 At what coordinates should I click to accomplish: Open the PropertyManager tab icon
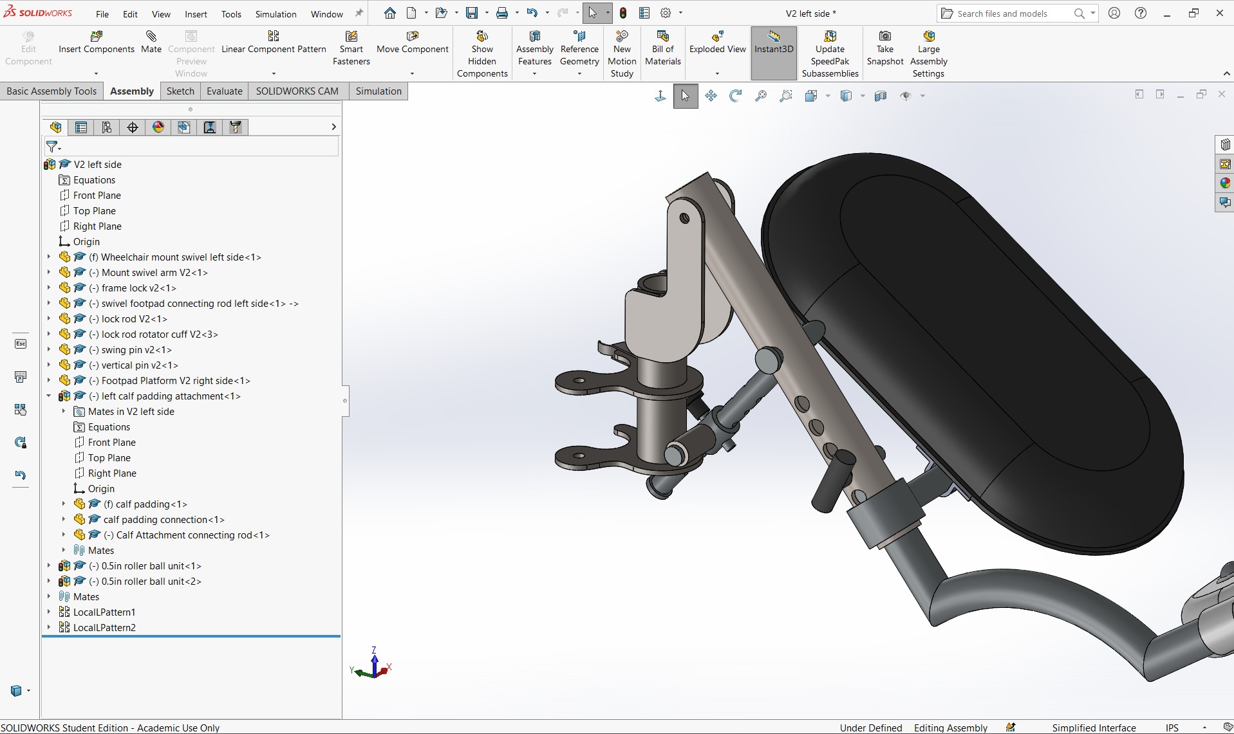tap(81, 127)
